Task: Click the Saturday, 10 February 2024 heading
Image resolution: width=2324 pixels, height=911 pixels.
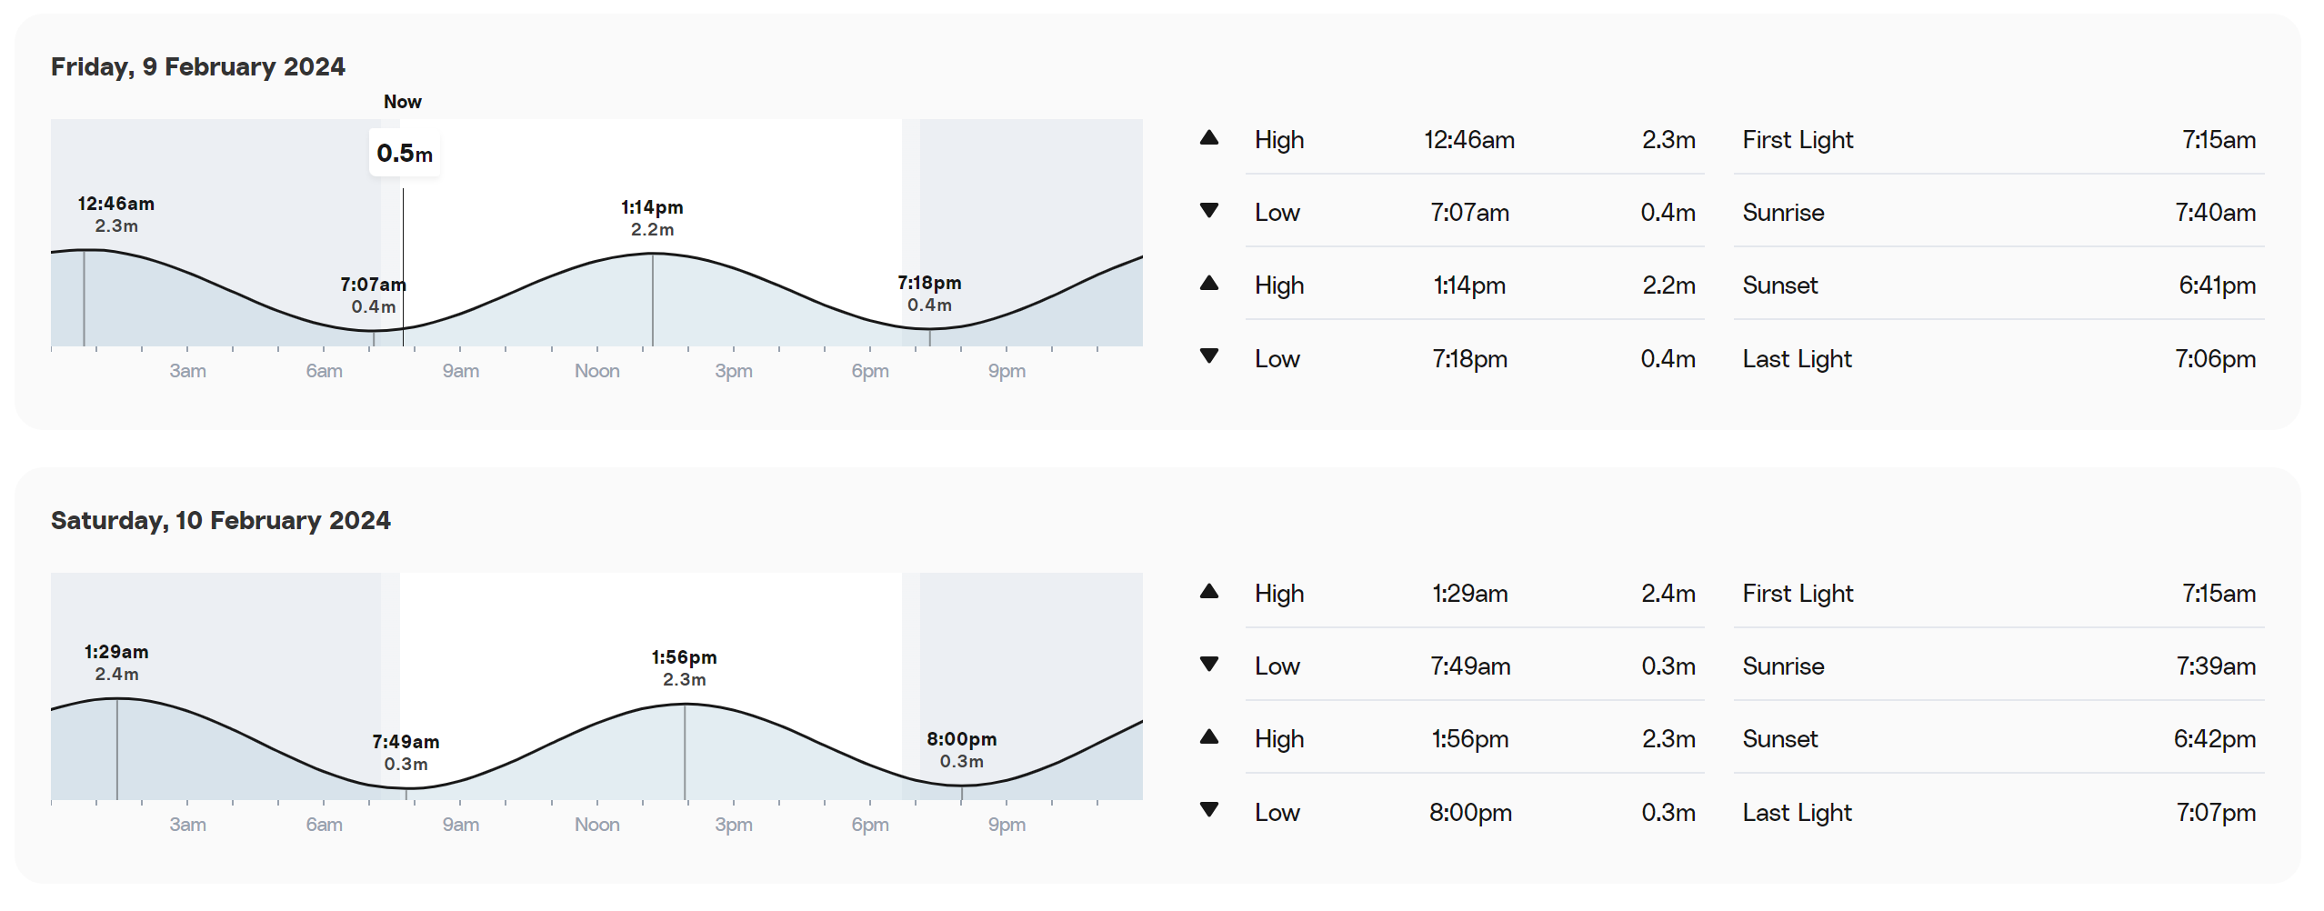Action: pos(221,521)
